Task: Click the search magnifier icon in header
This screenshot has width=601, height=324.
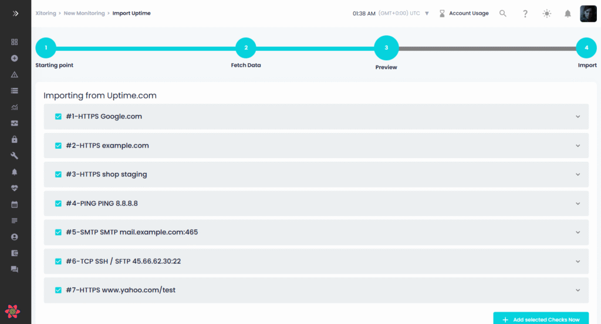Action: pos(503,13)
